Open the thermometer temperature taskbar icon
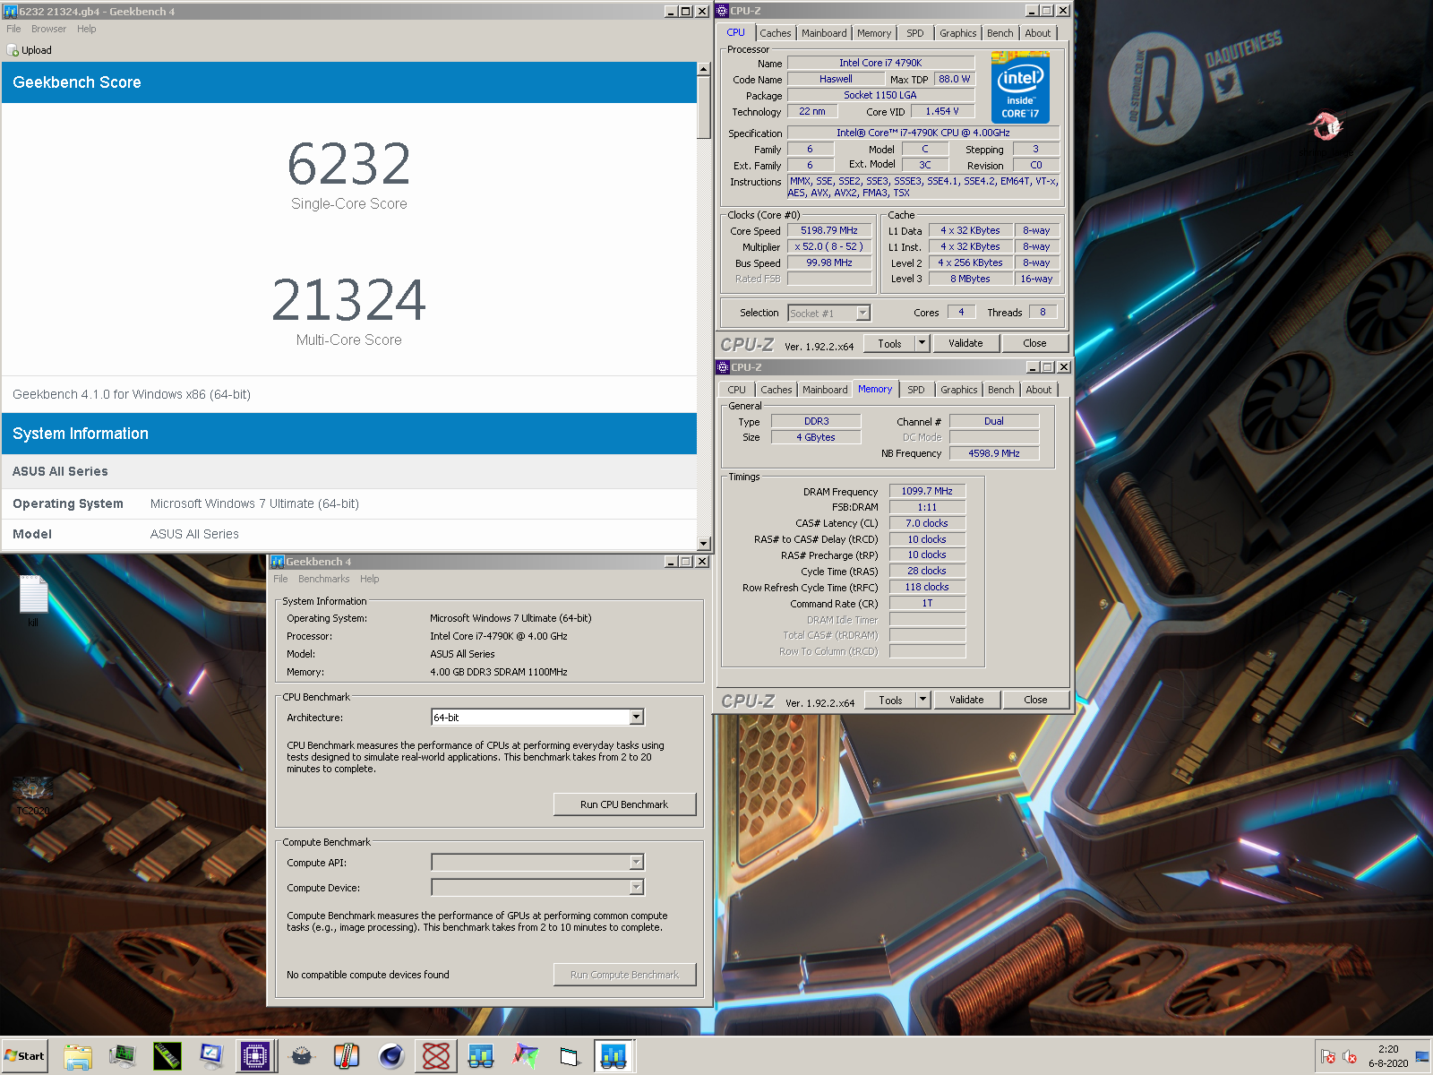Image resolution: width=1433 pixels, height=1075 pixels. 347,1056
